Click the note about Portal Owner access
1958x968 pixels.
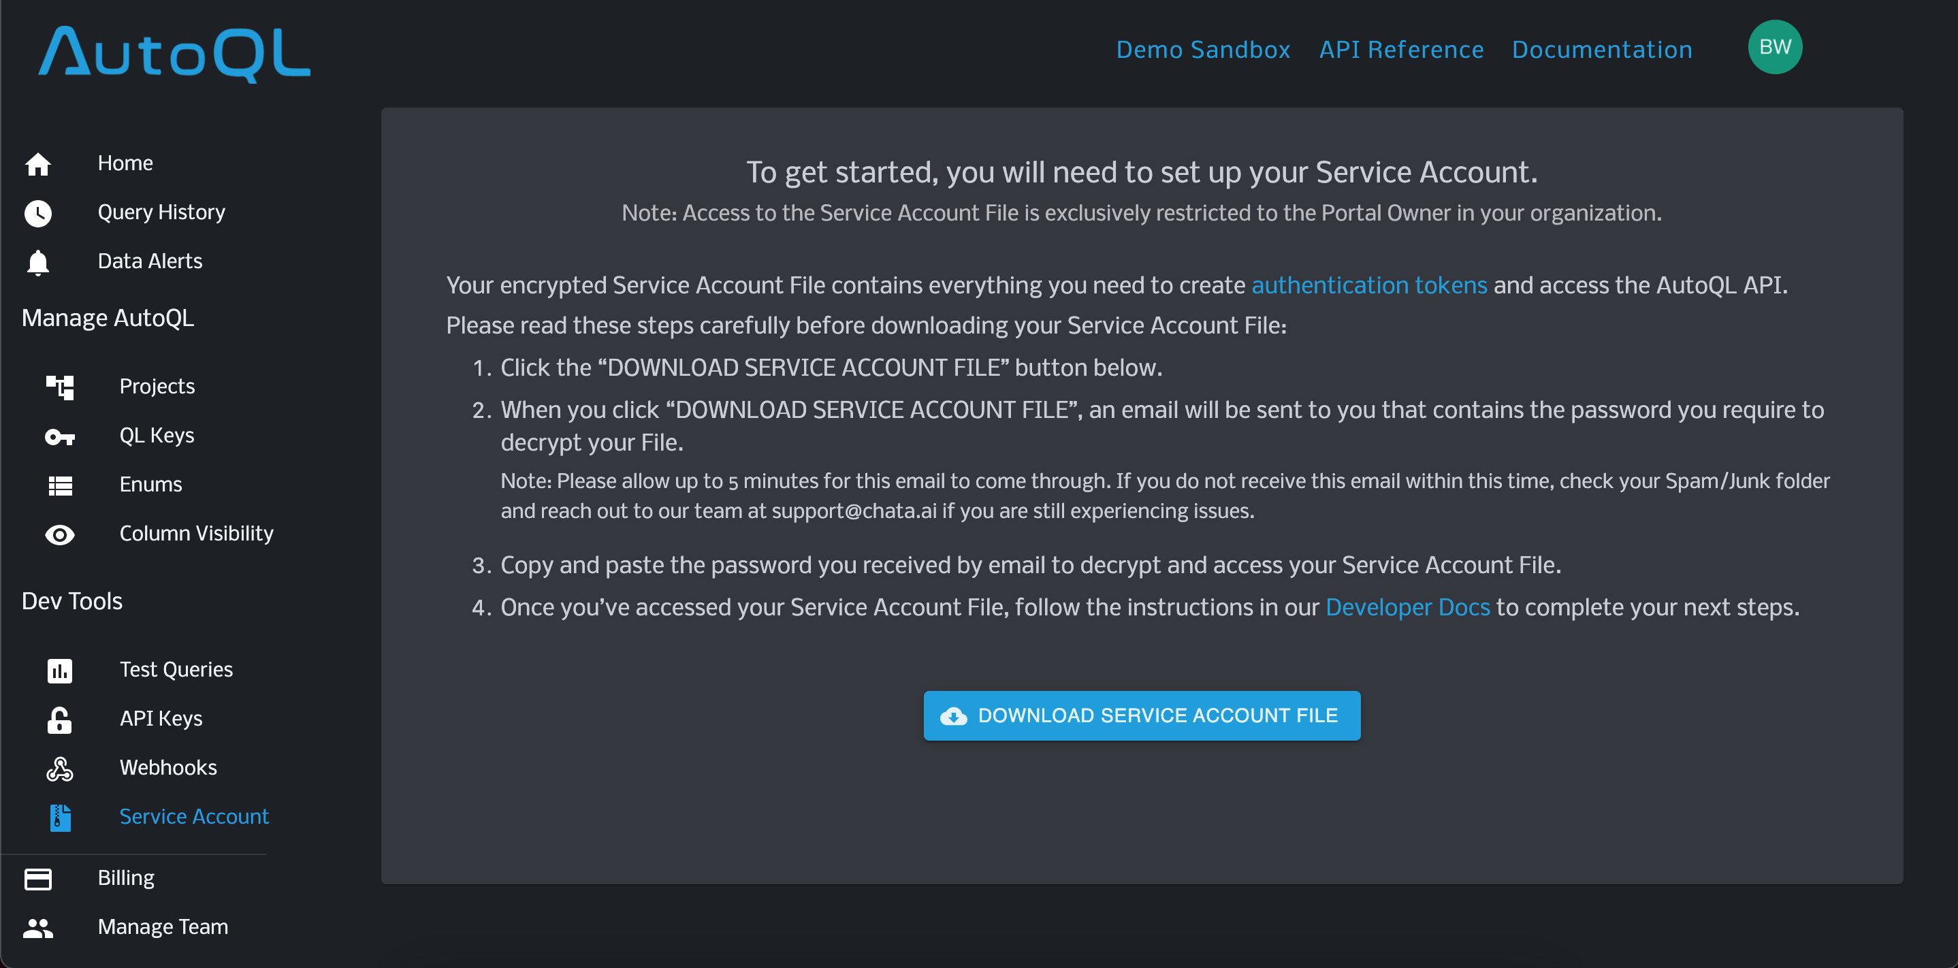(1142, 213)
